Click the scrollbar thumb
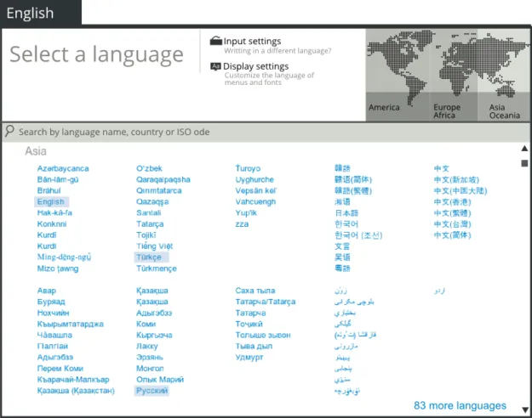The height and width of the screenshot is (418, 532). pyautogui.click(x=524, y=163)
